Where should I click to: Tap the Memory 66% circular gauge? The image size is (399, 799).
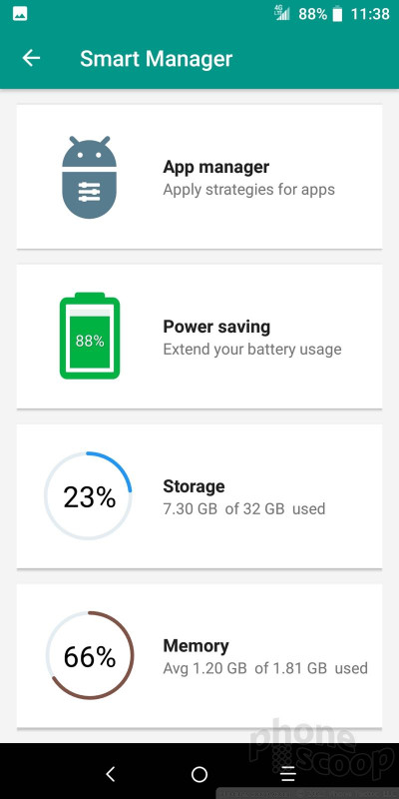pyautogui.click(x=90, y=655)
